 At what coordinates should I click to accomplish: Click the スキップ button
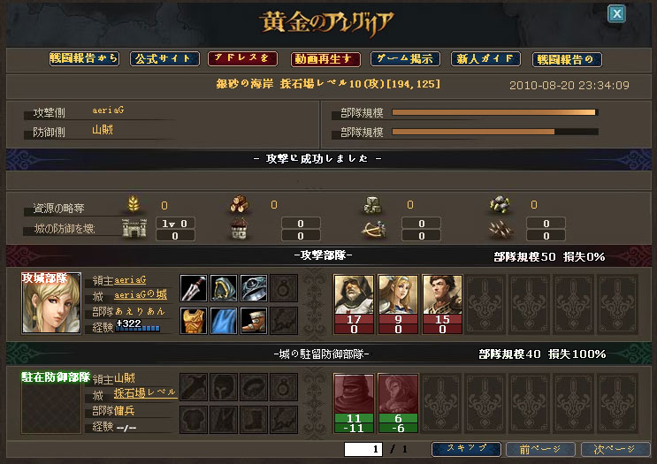pos(466,449)
